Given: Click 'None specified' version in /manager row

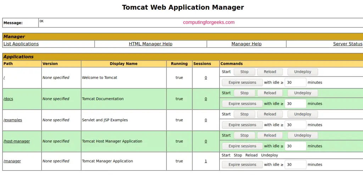Looking at the screenshot, I should pos(56,161).
